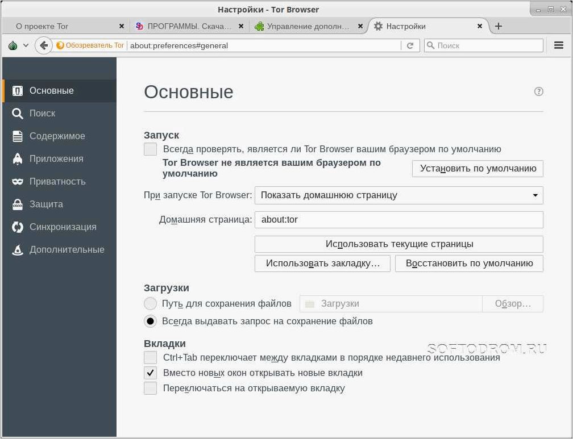Click the Обзор… browse button
The height and width of the screenshot is (439, 573).
coord(513,304)
